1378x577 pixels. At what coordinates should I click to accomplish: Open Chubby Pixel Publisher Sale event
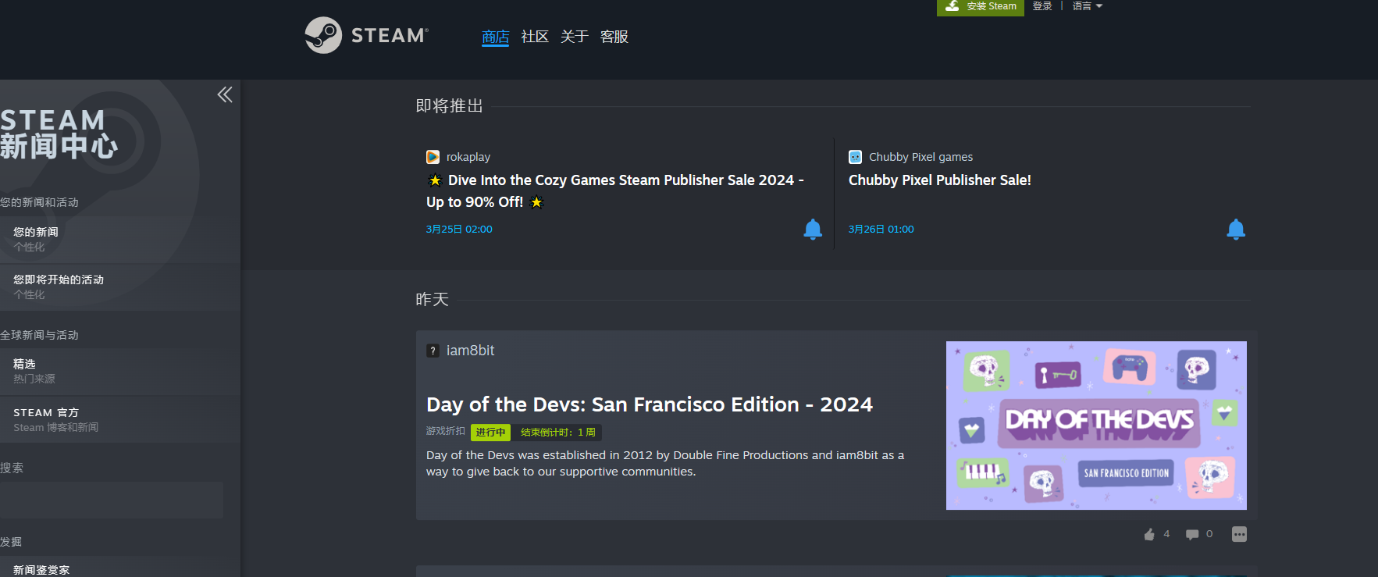coord(940,180)
